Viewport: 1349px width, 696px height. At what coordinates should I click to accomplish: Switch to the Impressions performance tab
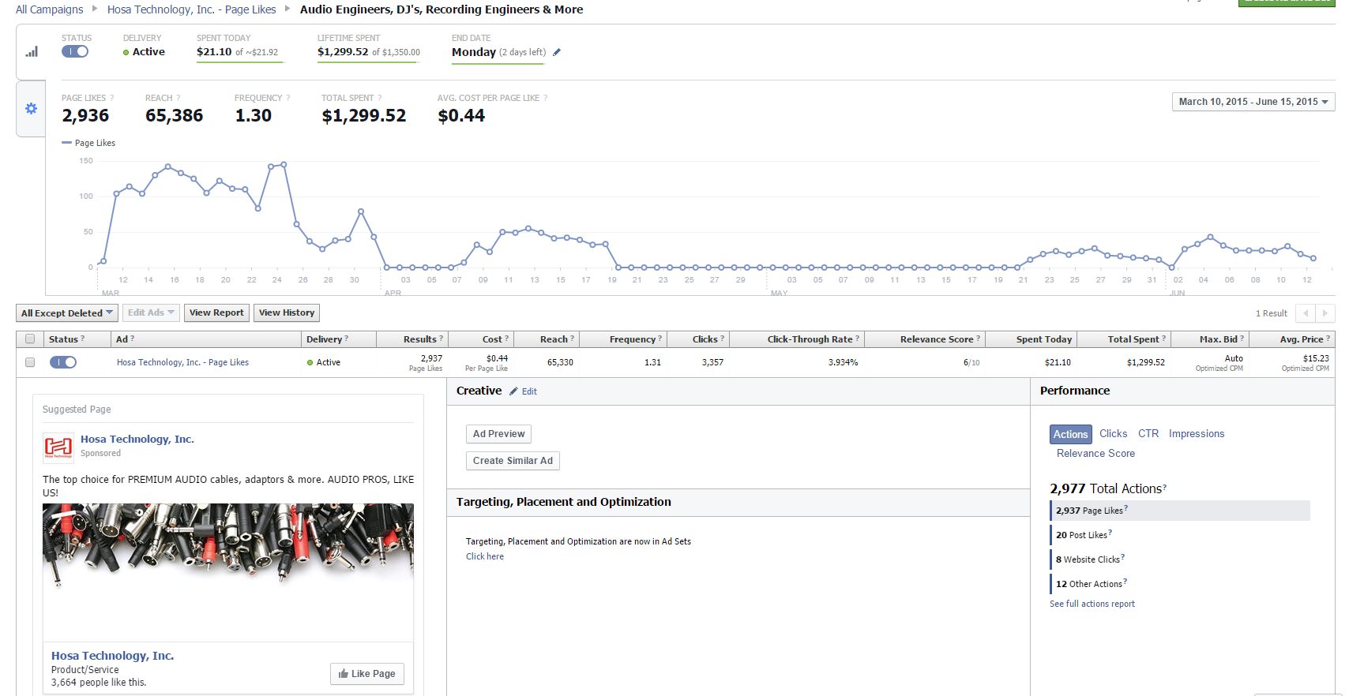1196,434
